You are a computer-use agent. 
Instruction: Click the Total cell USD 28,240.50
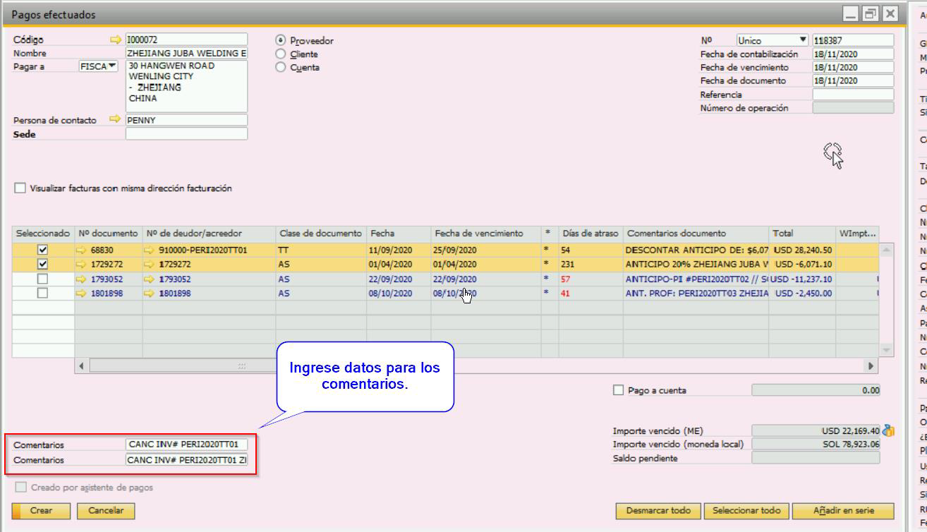coord(802,250)
